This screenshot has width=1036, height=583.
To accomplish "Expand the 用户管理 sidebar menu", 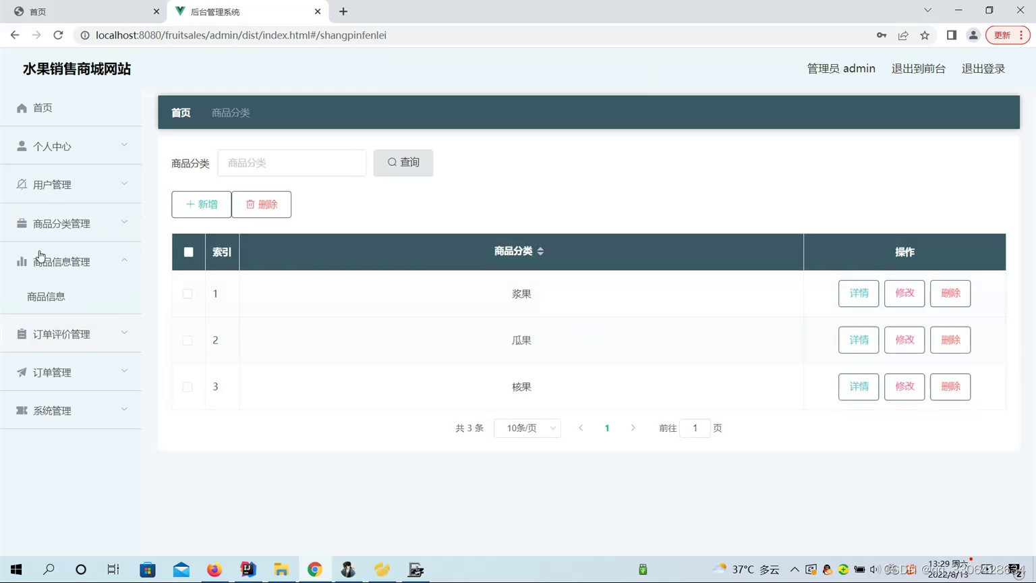I will (71, 184).
